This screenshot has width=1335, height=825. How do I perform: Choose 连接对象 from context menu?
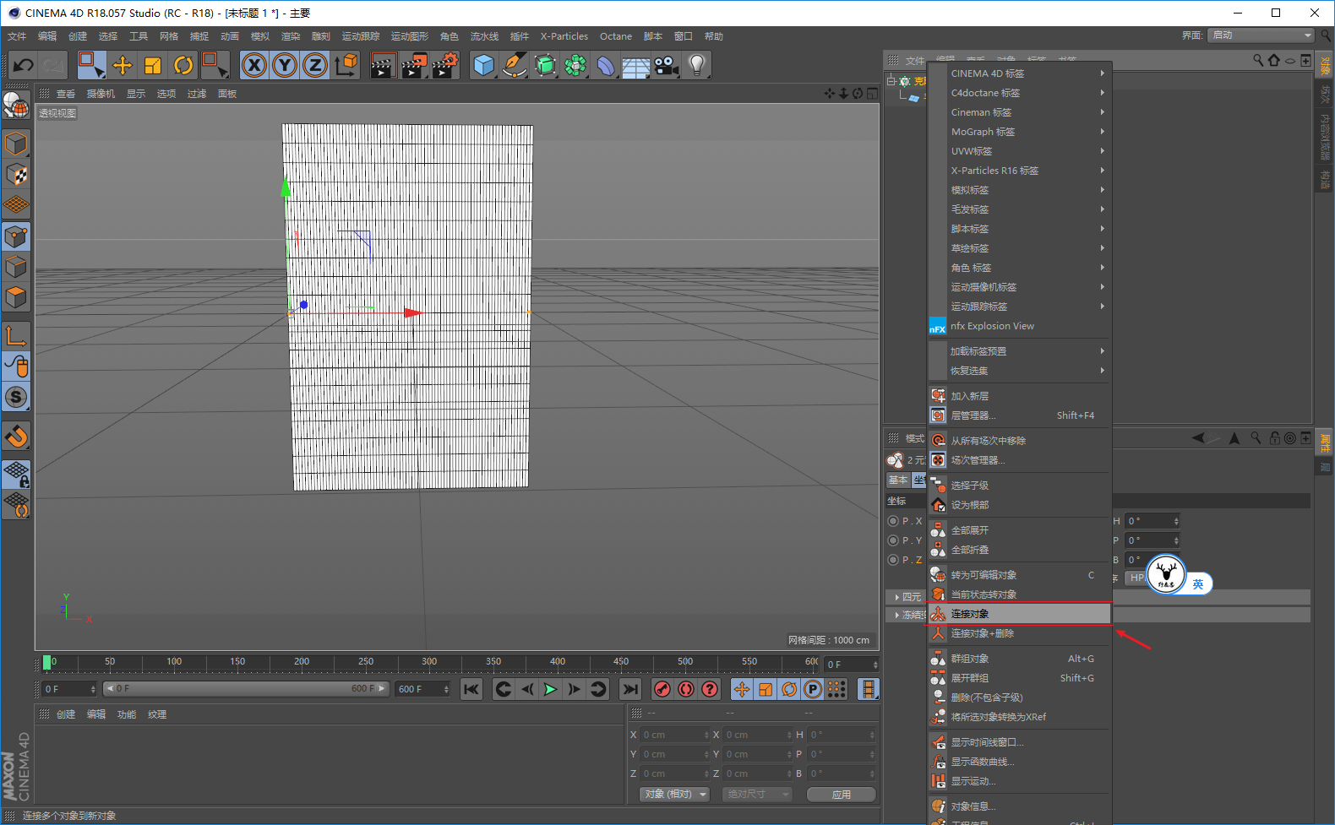coord(1020,614)
